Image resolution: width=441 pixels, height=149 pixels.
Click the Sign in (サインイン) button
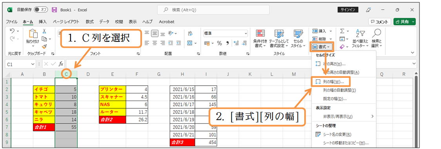pos(348,10)
